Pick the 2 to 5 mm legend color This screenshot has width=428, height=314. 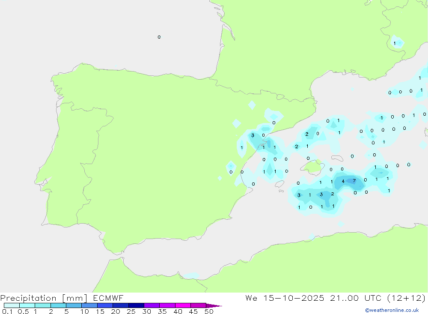pos(58,305)
